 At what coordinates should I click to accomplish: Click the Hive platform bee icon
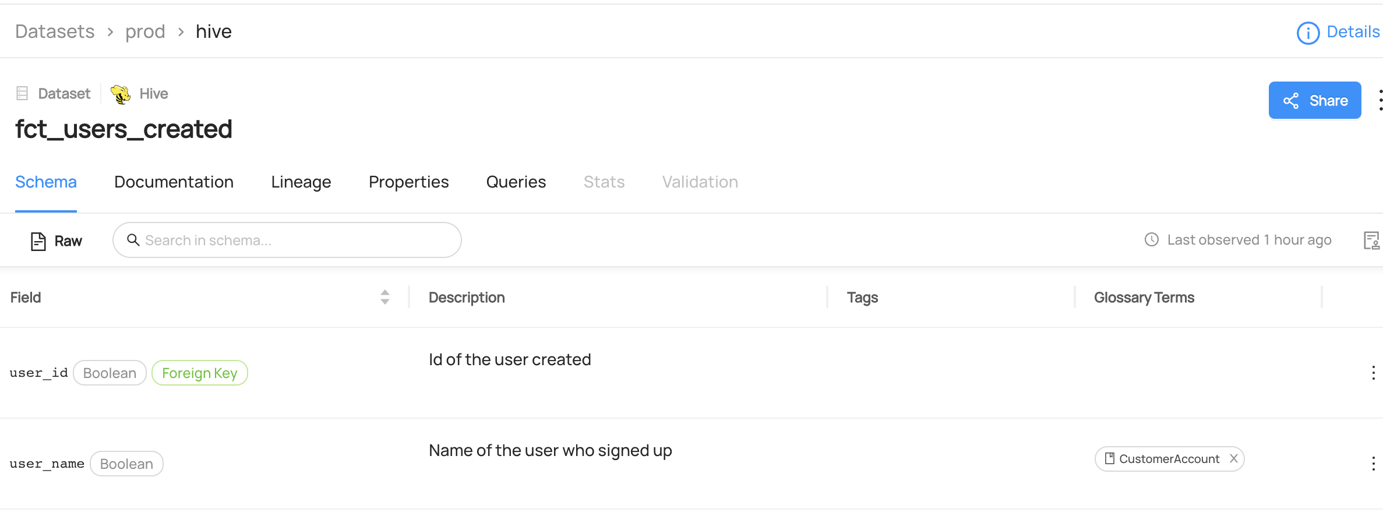[x=121, y=94]
